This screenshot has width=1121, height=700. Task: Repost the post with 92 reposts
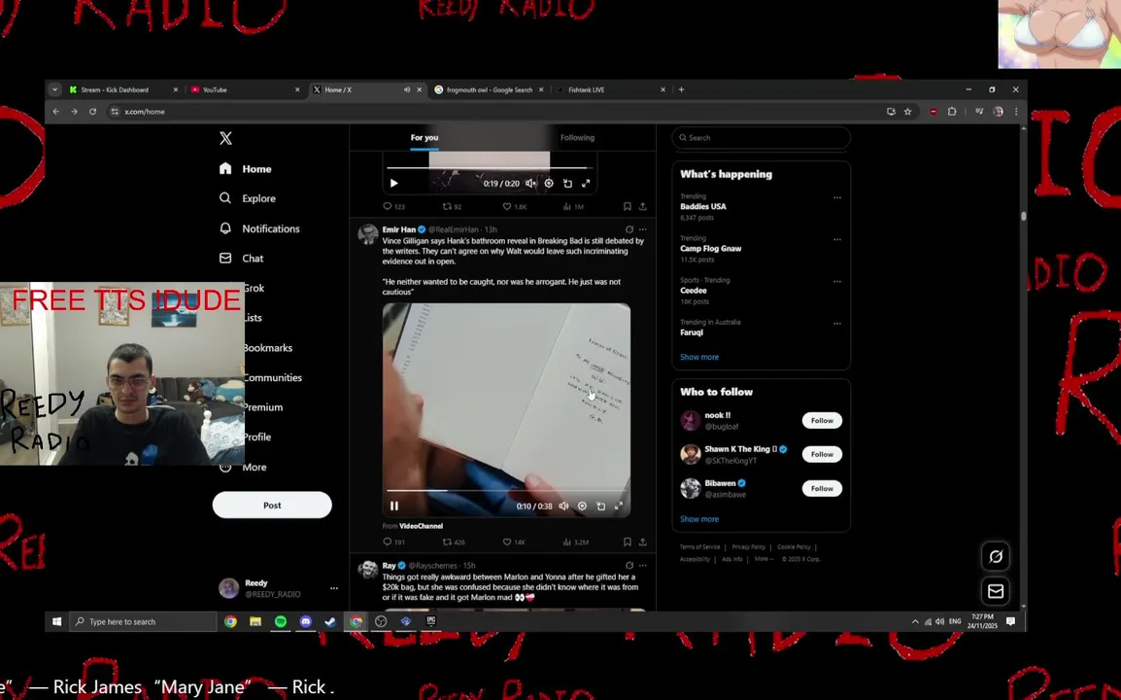coord(452,206)
